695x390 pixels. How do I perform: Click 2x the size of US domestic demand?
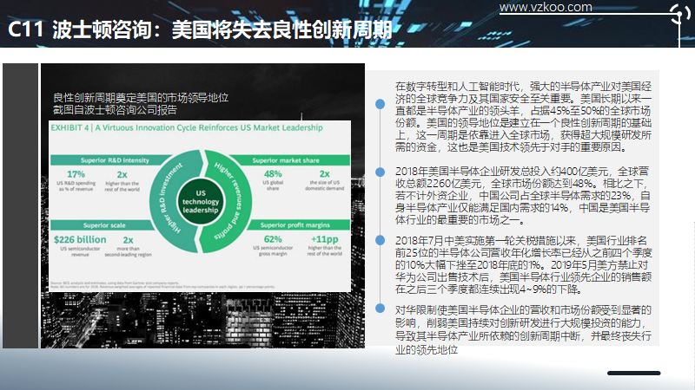tap(324, 180)
